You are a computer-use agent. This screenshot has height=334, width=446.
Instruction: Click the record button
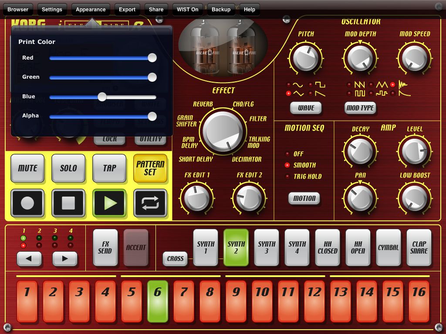point(27,203)
